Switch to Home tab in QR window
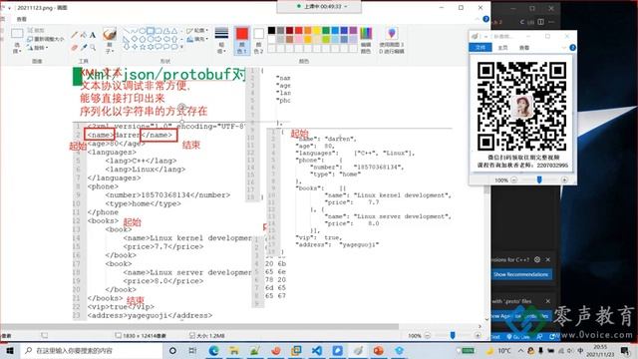This screenshot has height=359, width=638. [502, 48]
